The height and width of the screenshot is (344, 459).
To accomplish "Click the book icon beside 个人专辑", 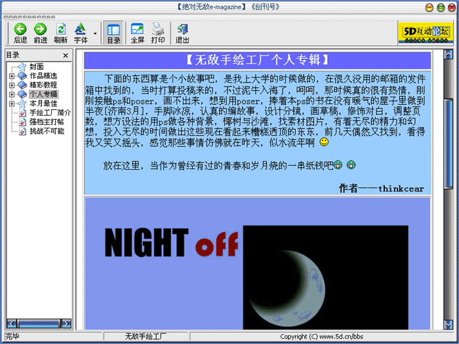I will tap(22, 94).
